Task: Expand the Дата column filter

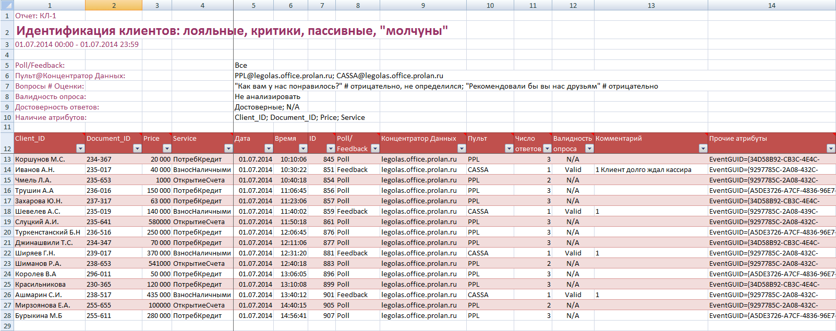Action: pyautogui.click(x=269, y=149)
